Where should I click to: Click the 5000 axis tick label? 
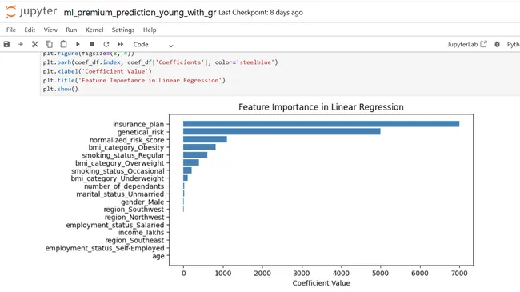pyautogui.click(x=380, y=274)
